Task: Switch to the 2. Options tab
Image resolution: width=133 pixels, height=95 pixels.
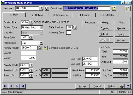Action: coord(37,15)
